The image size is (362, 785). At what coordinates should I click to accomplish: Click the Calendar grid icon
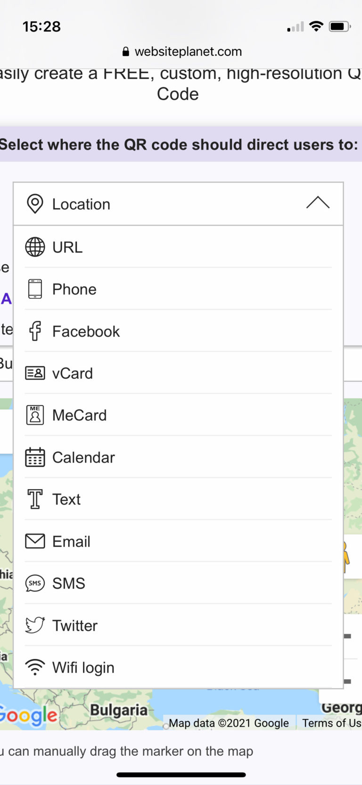point(35,457)
